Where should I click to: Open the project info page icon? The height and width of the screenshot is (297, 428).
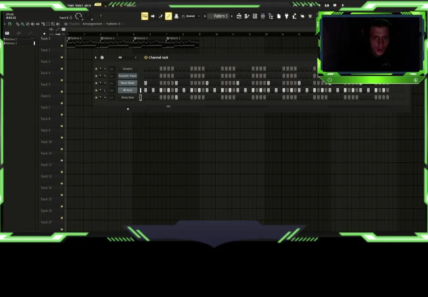tap(279, 16)
